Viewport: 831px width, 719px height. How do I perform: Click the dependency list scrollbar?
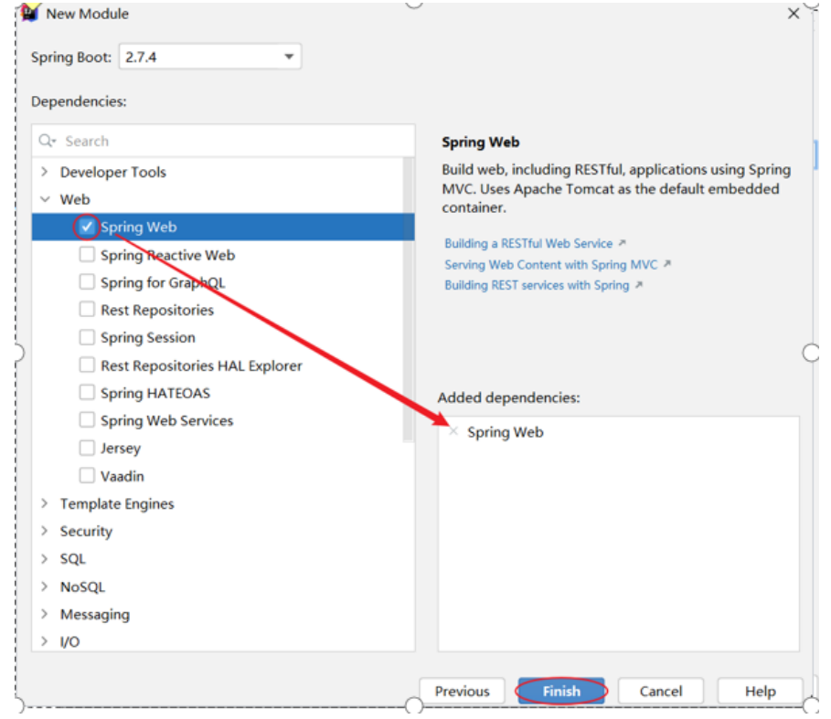click(408, 299)
